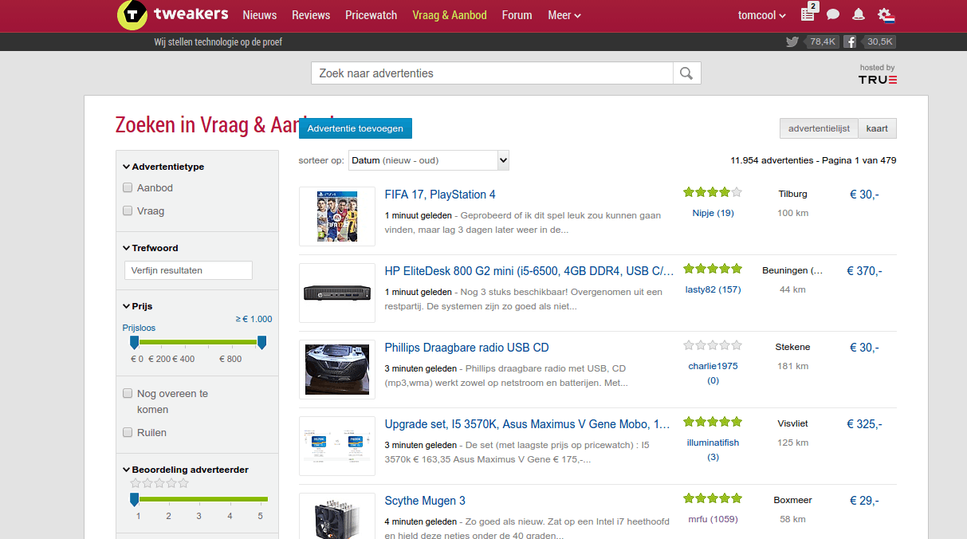
Task: Click the FIFA 17 game cover thumbnail
Action: click(336, 217)
